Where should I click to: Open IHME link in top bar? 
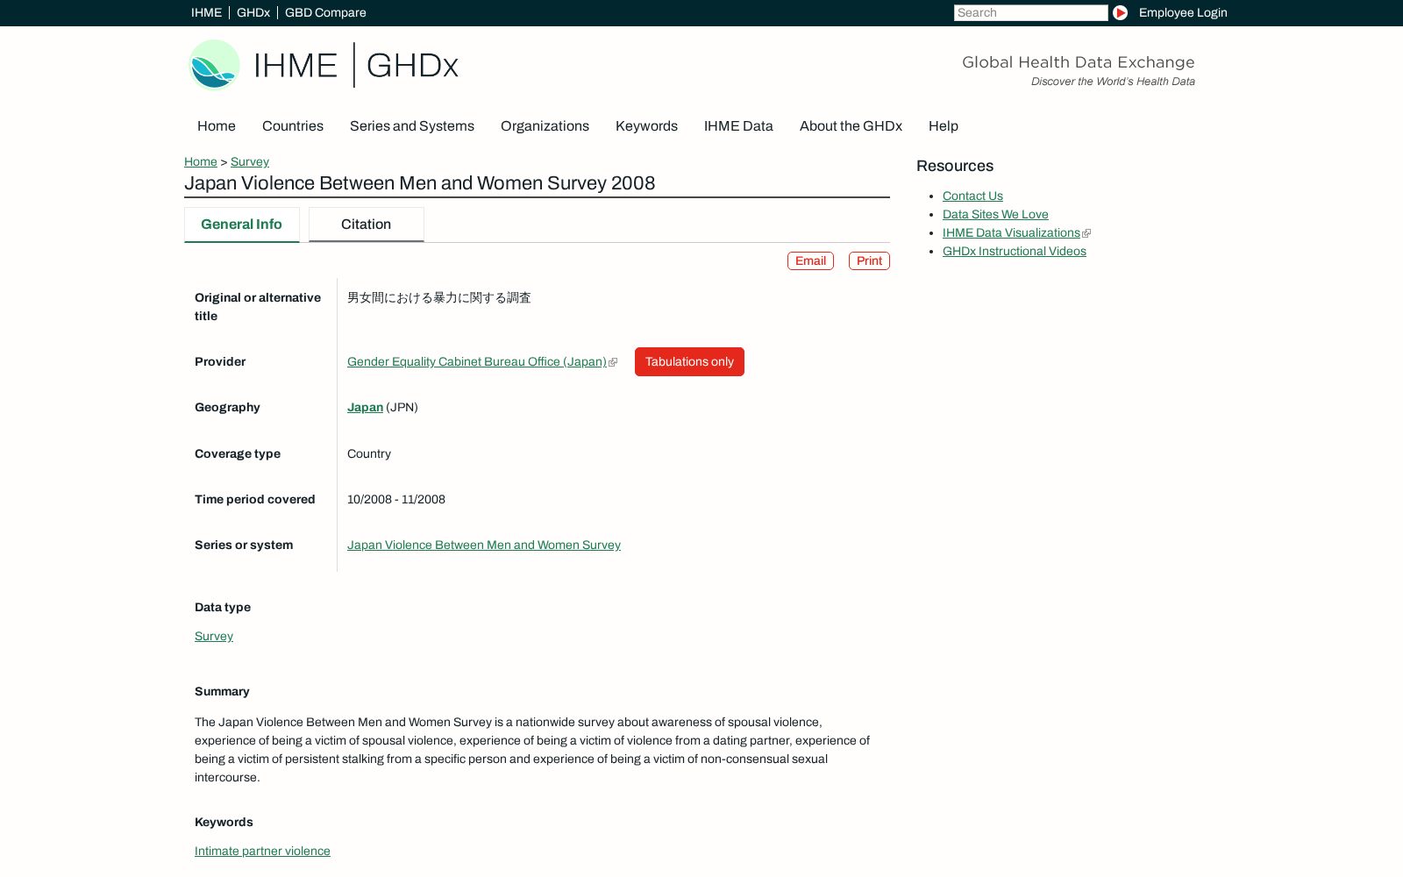pyautogui.click(x=206, y=12)
